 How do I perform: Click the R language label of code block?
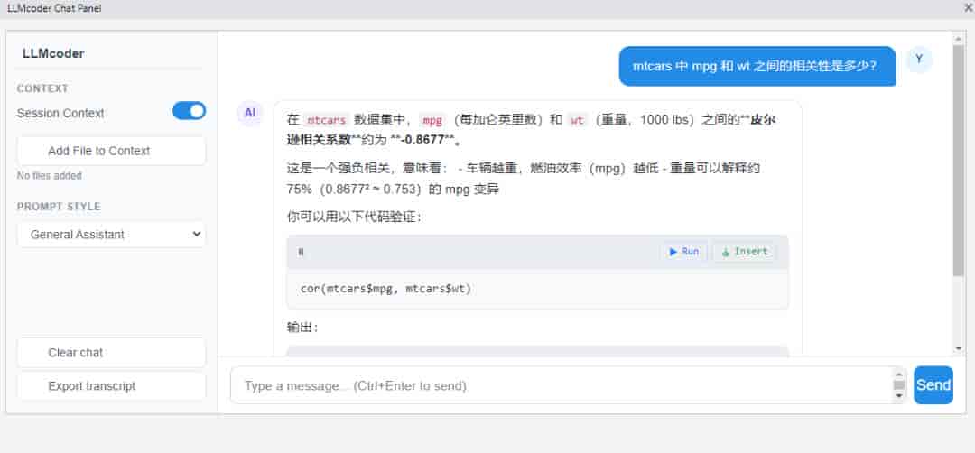coord(301,252)
